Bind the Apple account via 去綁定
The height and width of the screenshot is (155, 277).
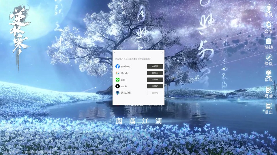pos(155,86)
